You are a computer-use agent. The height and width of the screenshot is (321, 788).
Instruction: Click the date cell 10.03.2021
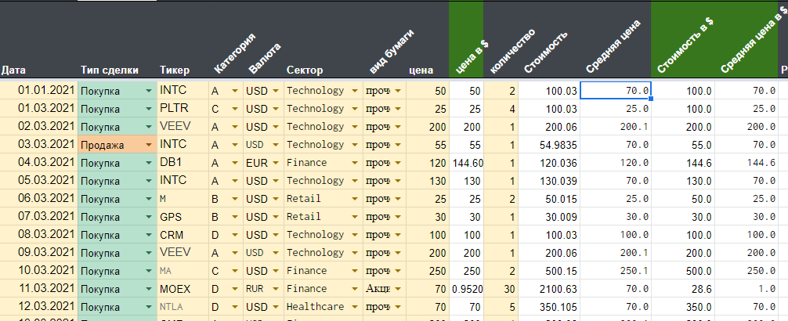[x=38, y=271]
